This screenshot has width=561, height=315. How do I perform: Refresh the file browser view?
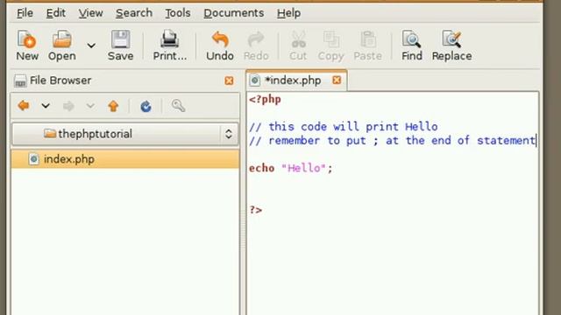coord(146,106)
